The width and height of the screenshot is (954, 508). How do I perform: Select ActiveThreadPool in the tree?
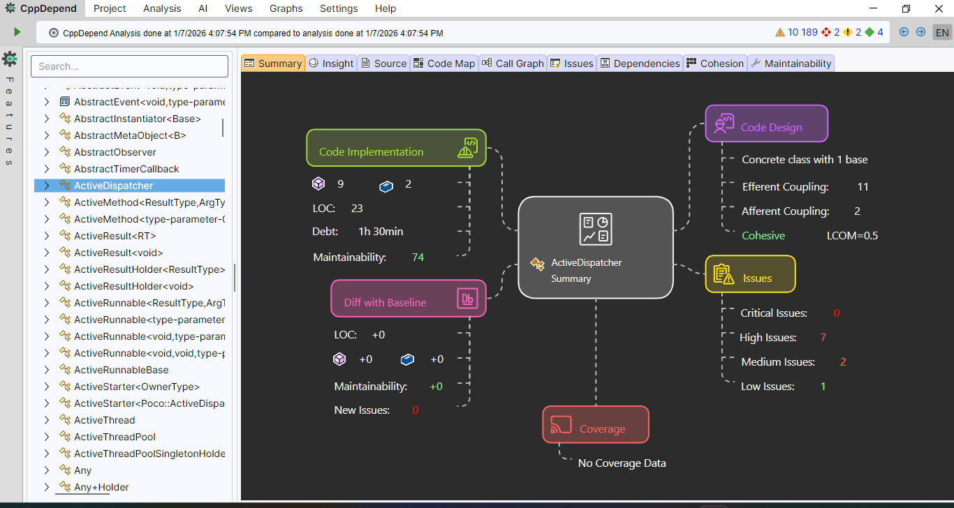115,437
